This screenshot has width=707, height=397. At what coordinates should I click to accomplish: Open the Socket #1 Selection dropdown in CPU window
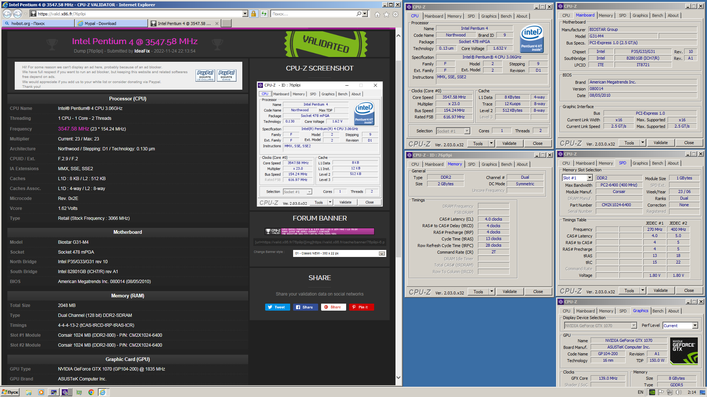[x=467, y=131]
